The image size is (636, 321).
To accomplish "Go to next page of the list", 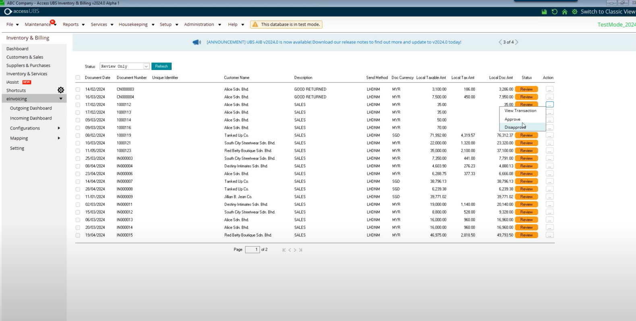I will coord(295,250).
